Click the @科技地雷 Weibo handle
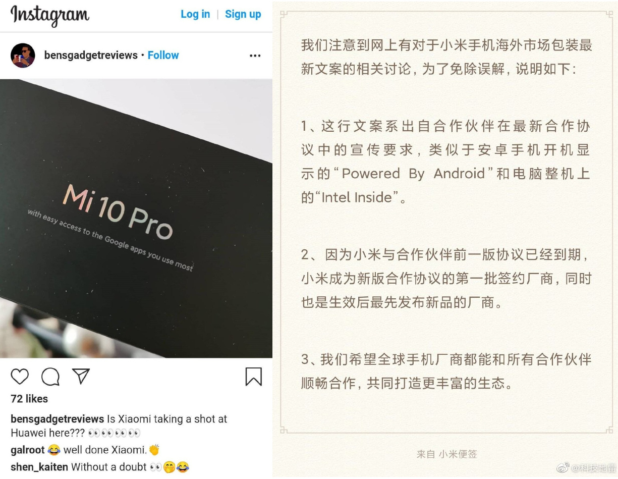This screenshot has height=479, width=618. point(594,468)
